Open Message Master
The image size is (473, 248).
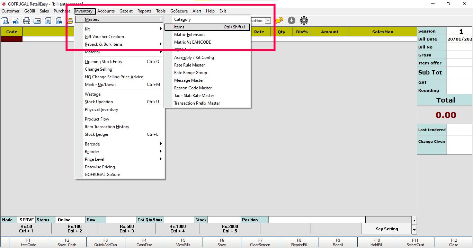(x=207, y=80)
